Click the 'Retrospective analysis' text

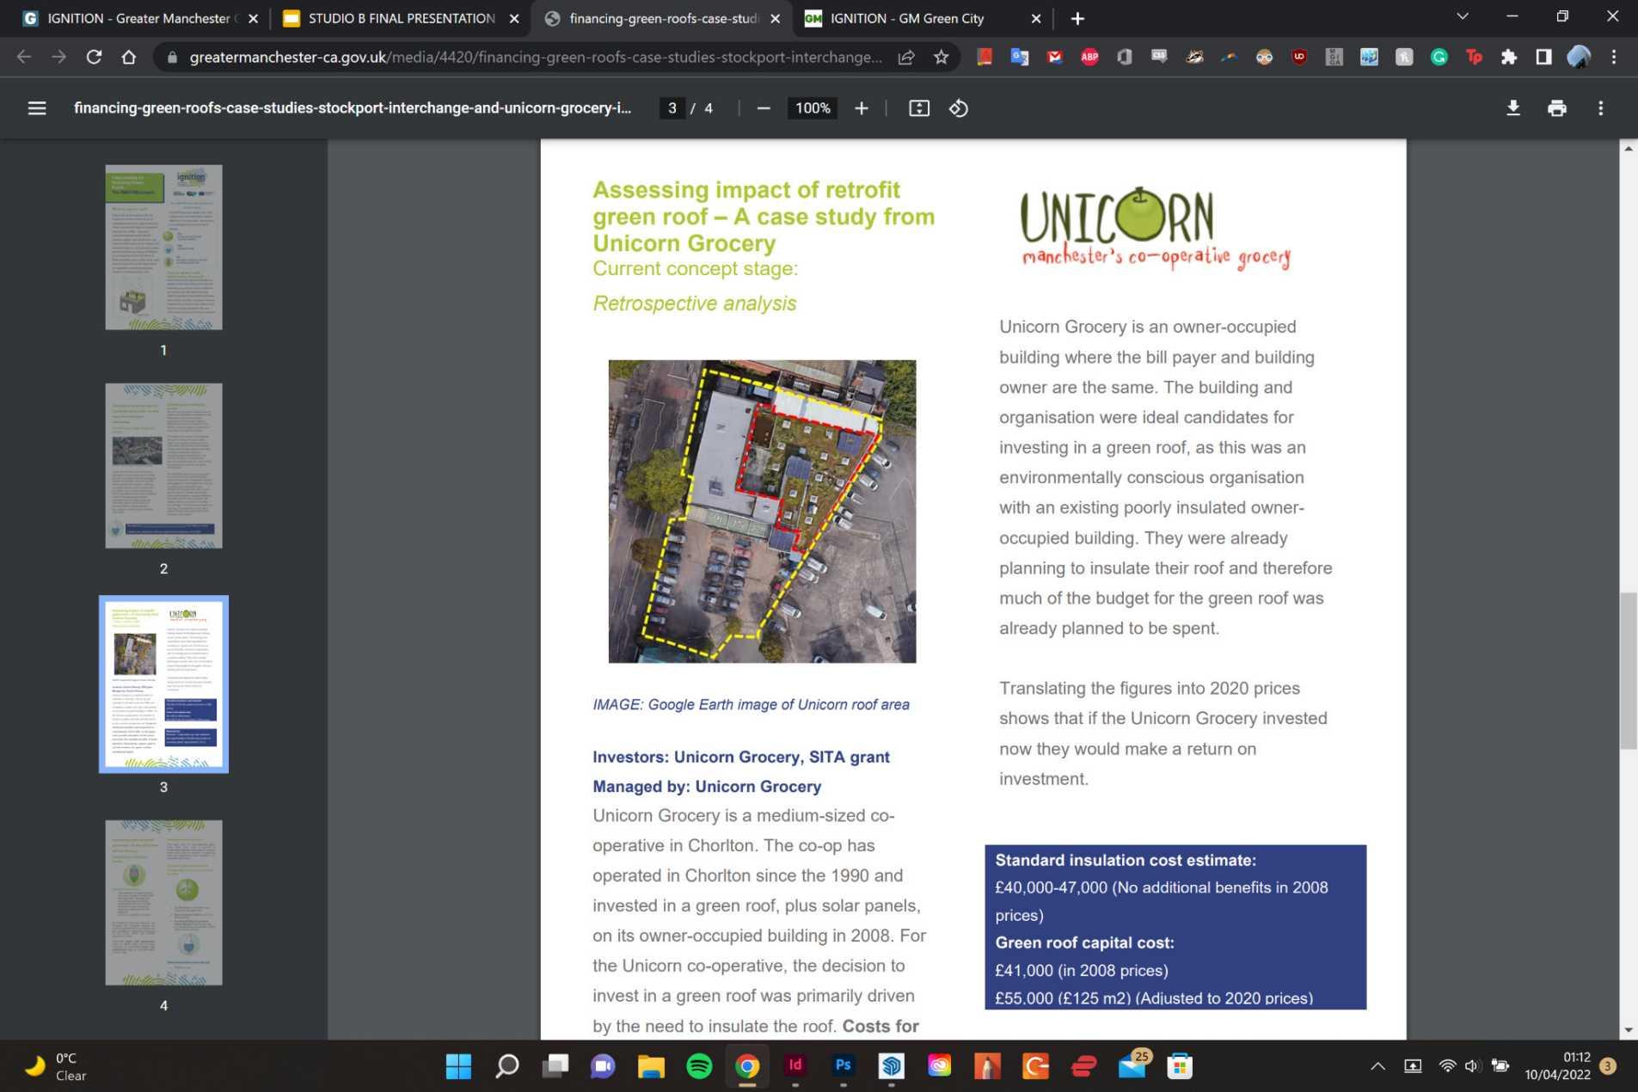[x=695, y=304]
